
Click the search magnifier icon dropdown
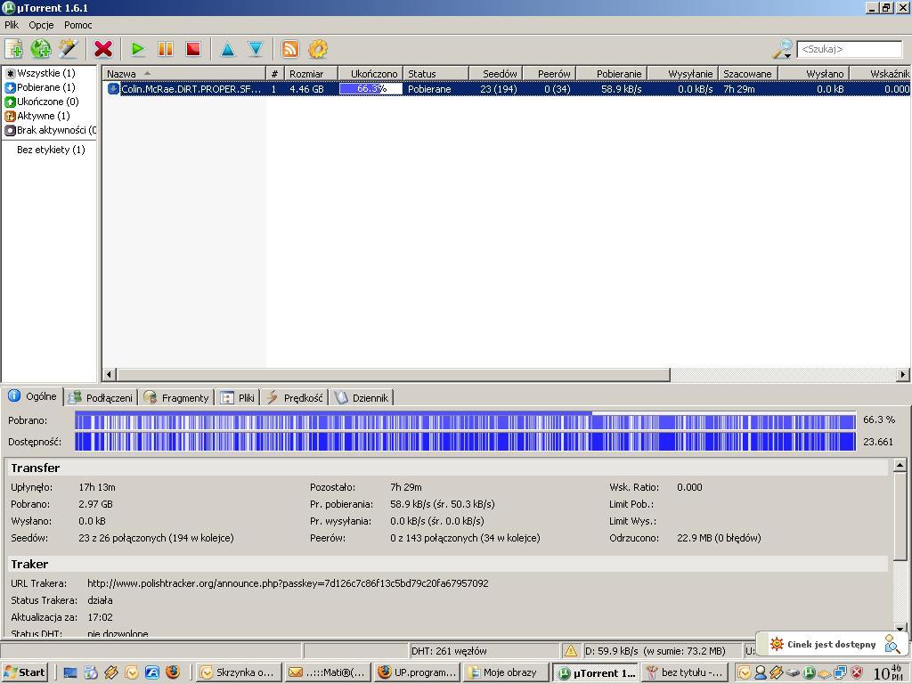coord(782,50)
